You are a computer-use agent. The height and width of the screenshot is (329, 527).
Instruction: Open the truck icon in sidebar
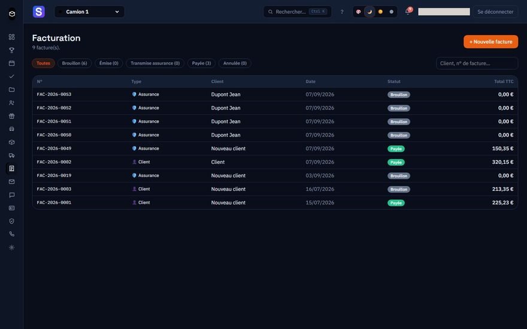(x=12, y=156)
